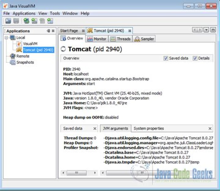Select the System properties tab
220x191 pixels.
(149, 129)
